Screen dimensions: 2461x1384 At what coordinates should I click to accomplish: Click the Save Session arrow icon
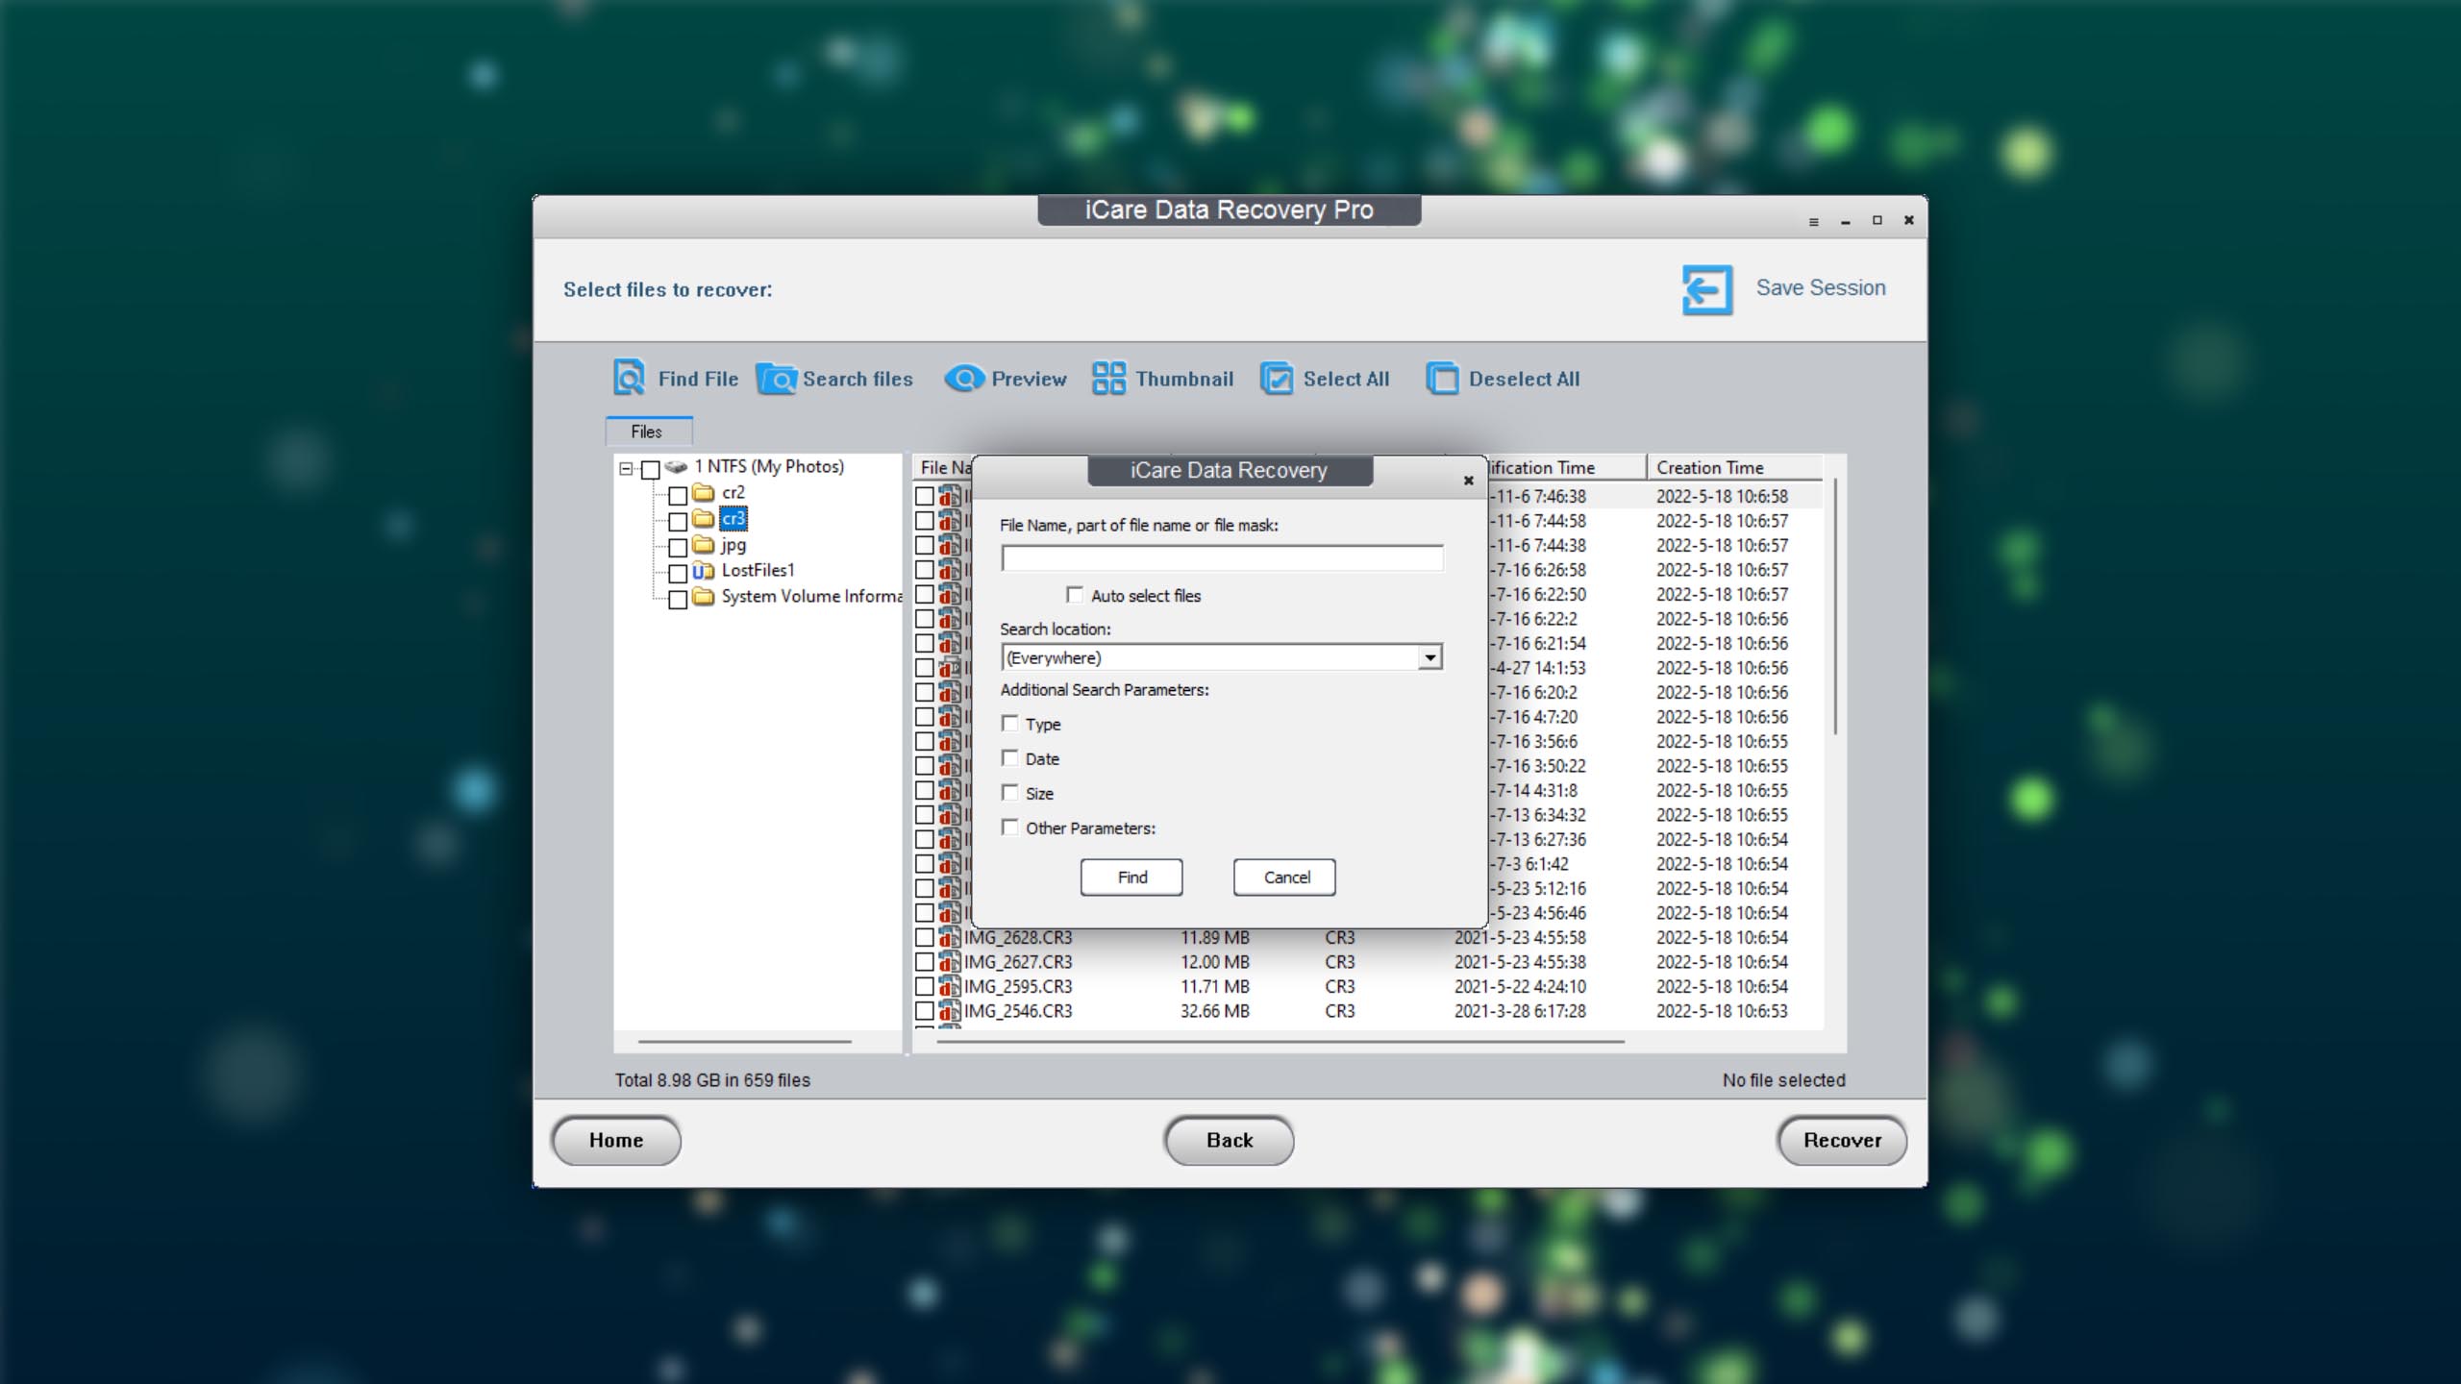pos(1707,289)
